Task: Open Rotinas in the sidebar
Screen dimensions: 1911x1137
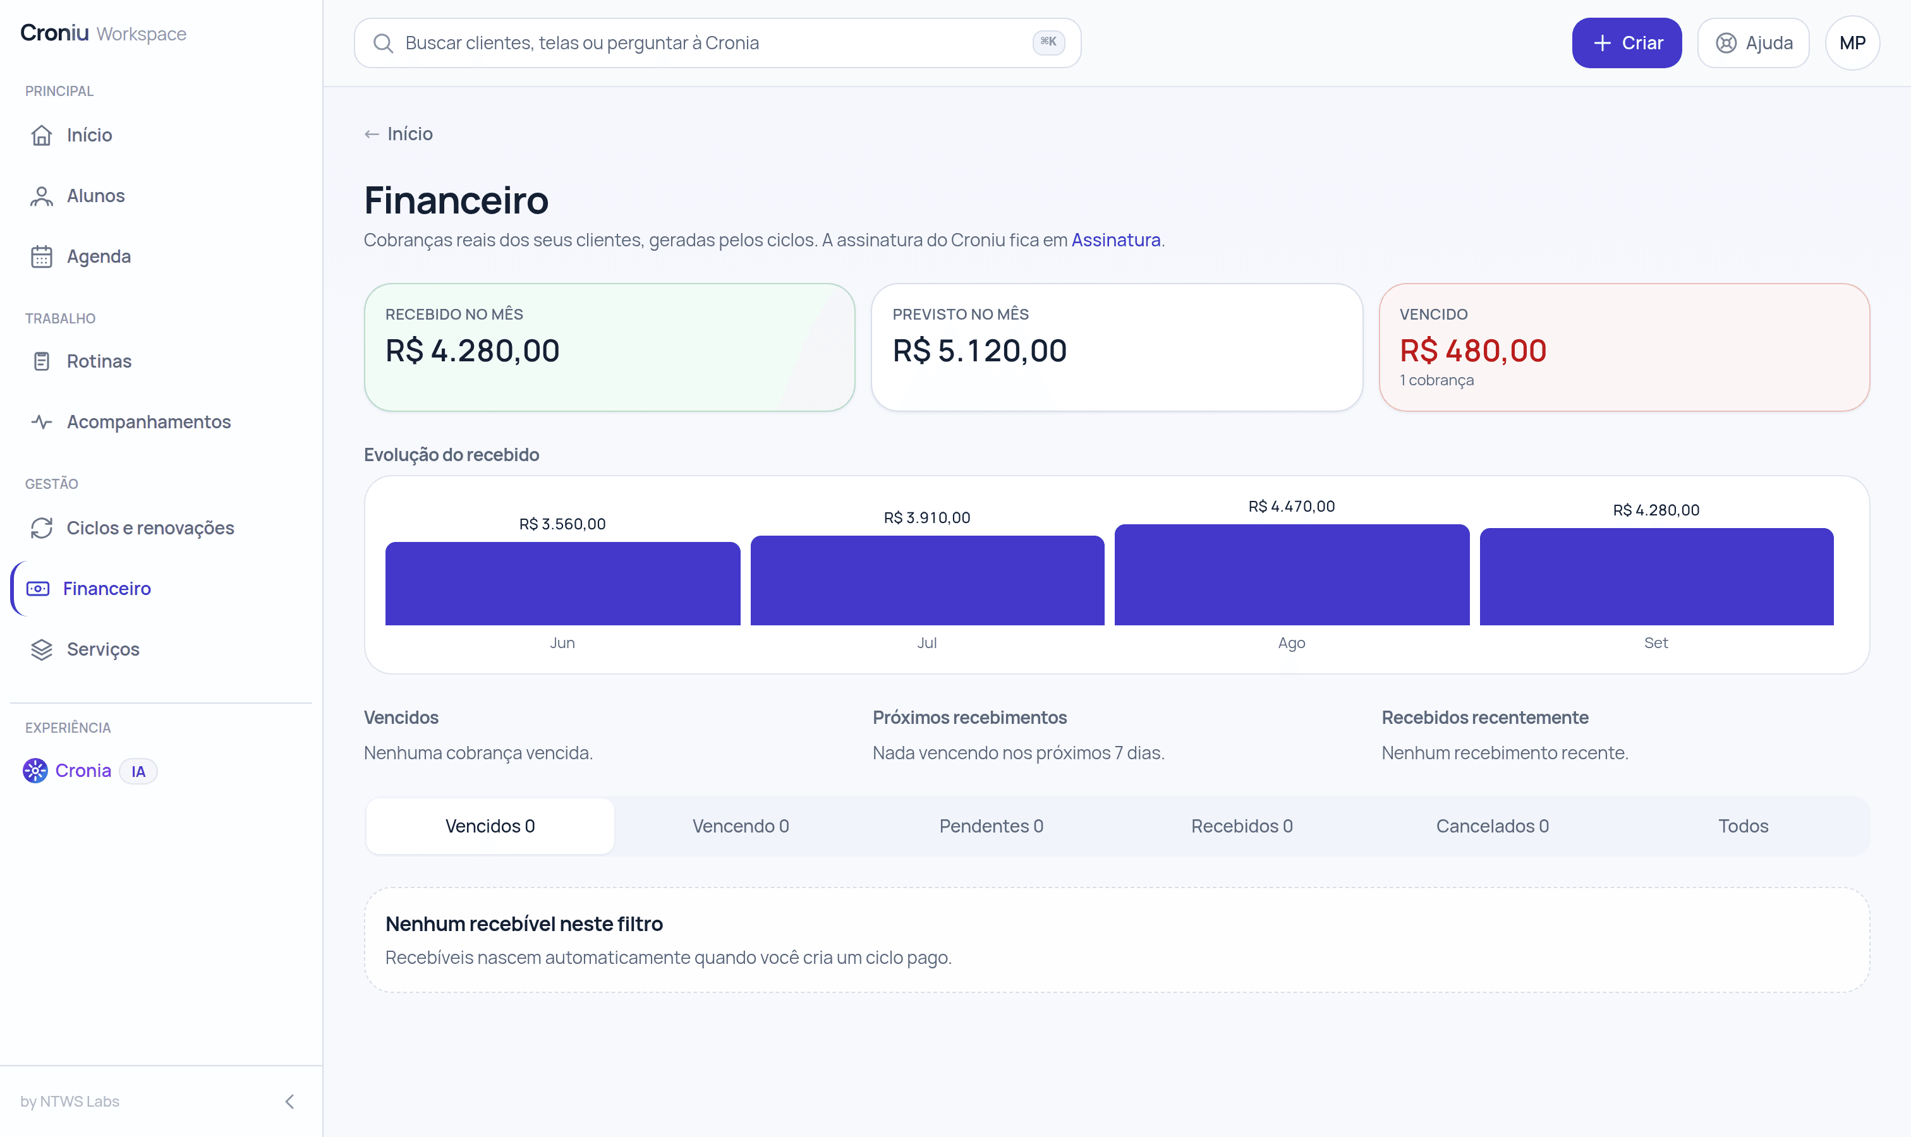Action: pos(161,361)
